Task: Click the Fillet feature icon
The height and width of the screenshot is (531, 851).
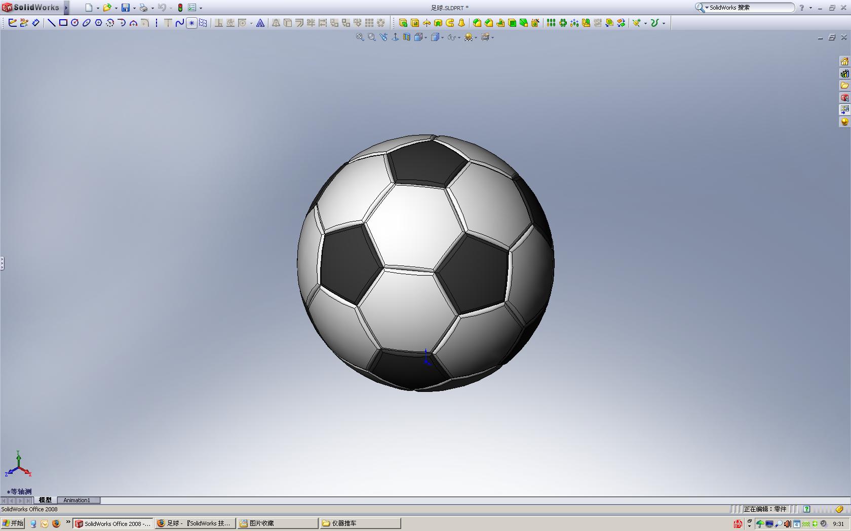Action: pyautogui.click(x=477, y=23)
